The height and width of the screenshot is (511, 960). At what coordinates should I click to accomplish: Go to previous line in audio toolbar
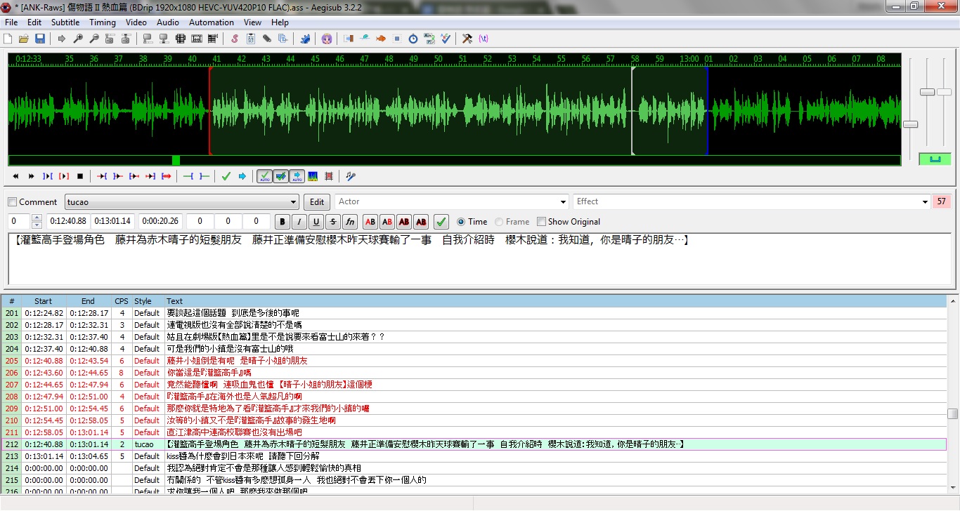pyautogui.click(x=15, y=176)
